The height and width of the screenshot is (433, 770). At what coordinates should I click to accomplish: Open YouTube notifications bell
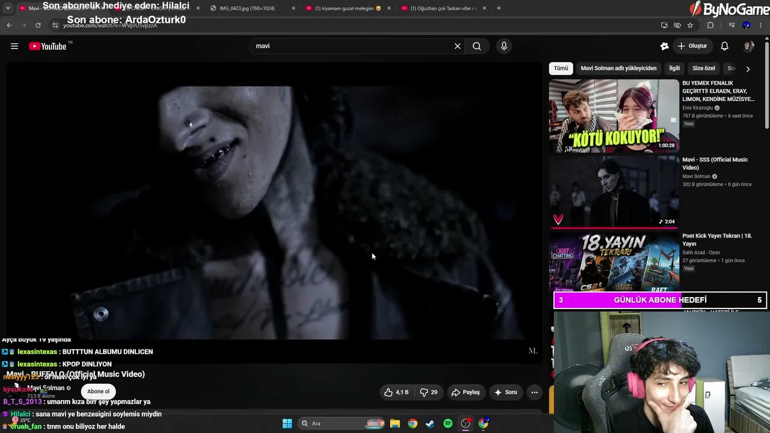pos(725,46)
